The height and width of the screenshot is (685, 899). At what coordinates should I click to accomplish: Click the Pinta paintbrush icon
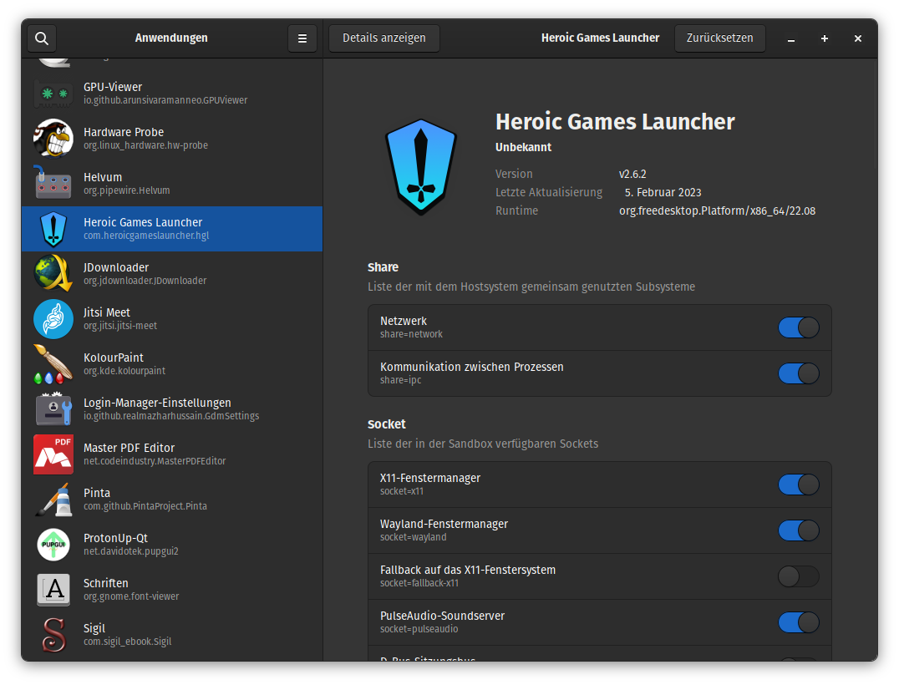point(53,500)
